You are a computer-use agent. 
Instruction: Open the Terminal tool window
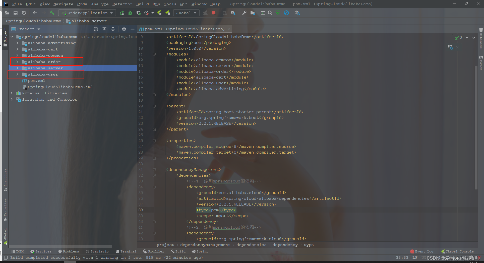126,251
